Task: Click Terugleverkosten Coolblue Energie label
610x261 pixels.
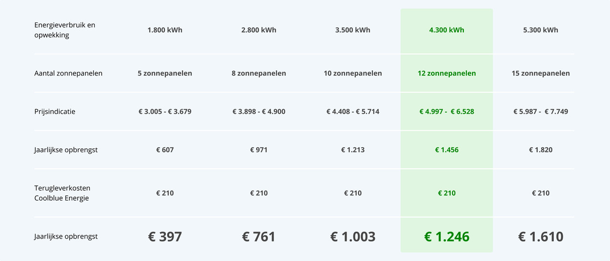Action: coord(62,193)
